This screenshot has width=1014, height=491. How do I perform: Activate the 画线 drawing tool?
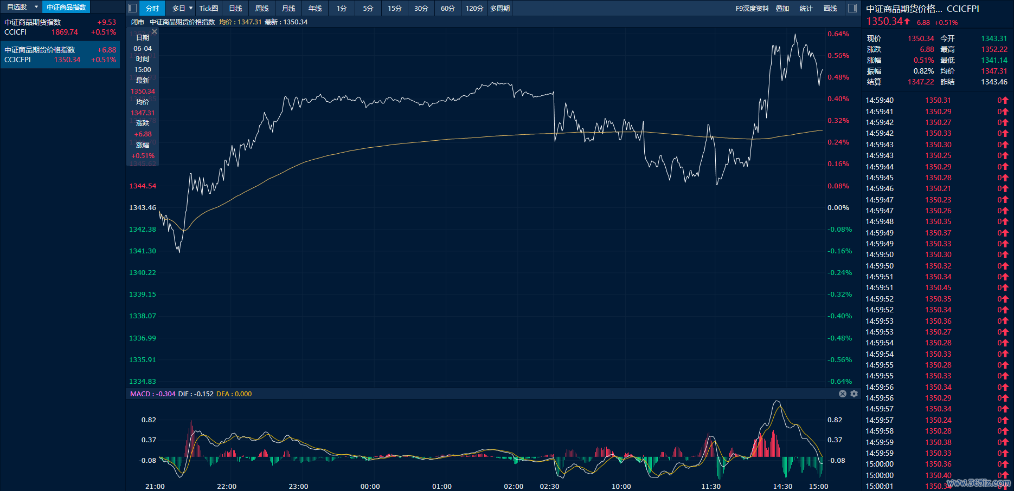830,8
